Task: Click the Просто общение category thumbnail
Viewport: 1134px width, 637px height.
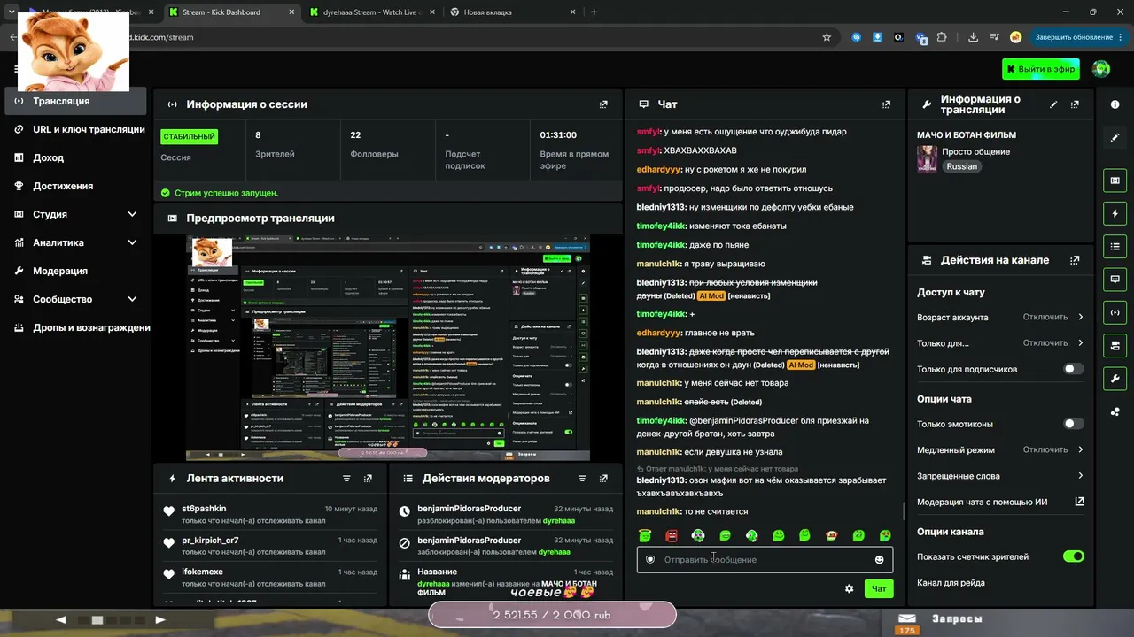Action: pyautogui.click(x=927, y=159)
